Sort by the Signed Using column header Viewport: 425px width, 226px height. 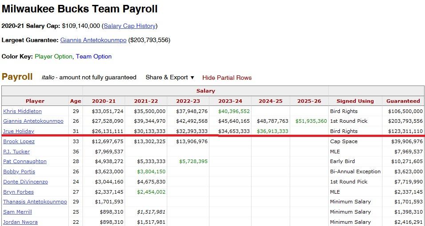pyautogui.click(x=355, y=101)
